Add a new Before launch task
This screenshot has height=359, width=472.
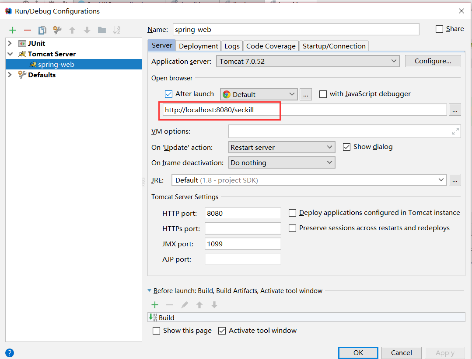pos(154,305)
